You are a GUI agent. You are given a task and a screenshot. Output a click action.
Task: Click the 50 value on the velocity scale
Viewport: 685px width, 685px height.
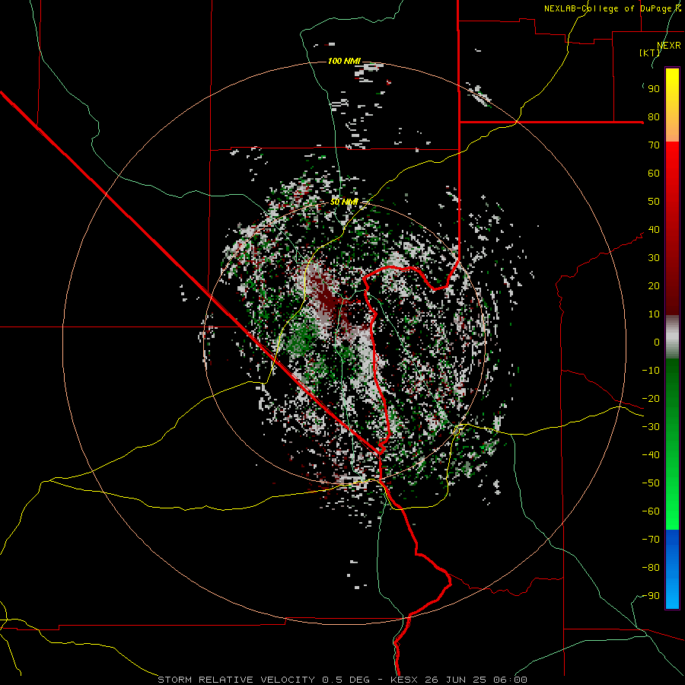coord(654,202)
